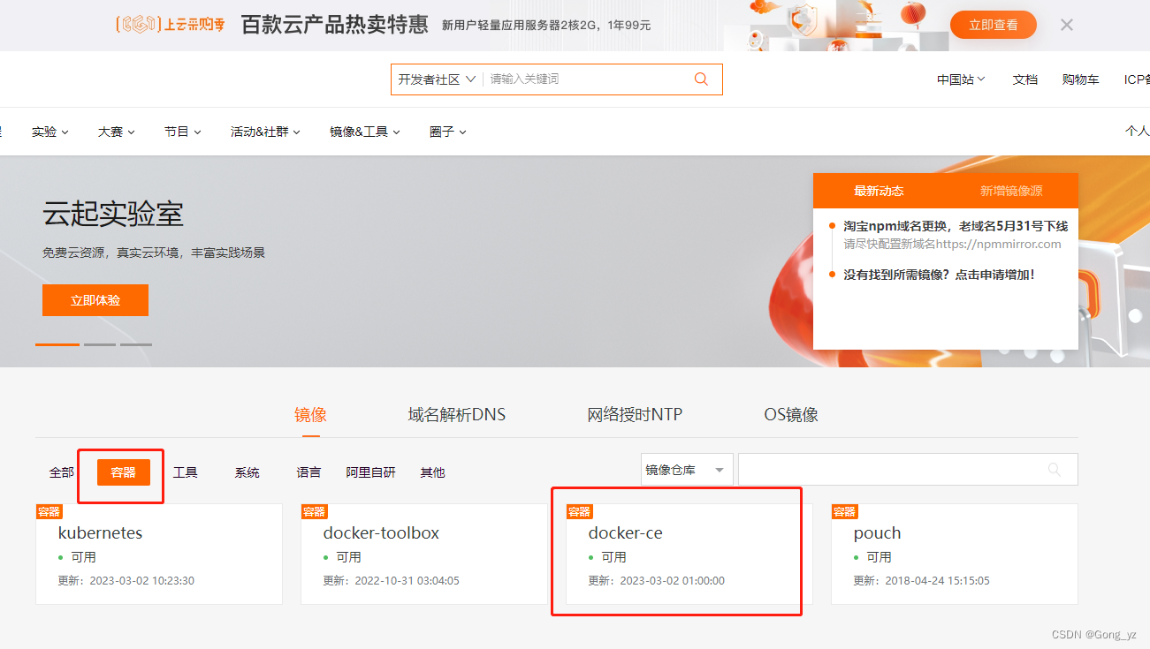Open the pouch mirror card
Screen dimensions: 1150x649
click(x=955, y=554)
